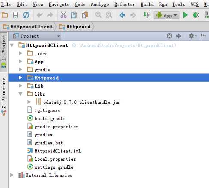Expand External Libraries arrow
Viewport: 209px width, 188px height.
(x=12, y=175)
